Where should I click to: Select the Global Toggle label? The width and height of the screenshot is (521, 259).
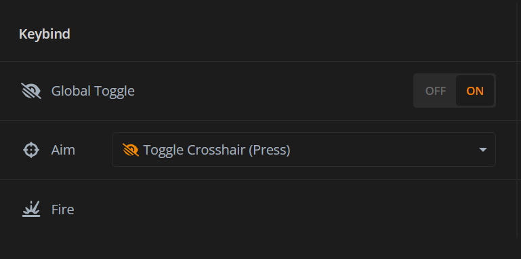pos(93,91)
